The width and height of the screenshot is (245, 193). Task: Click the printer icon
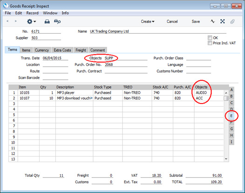coord(47,21)
